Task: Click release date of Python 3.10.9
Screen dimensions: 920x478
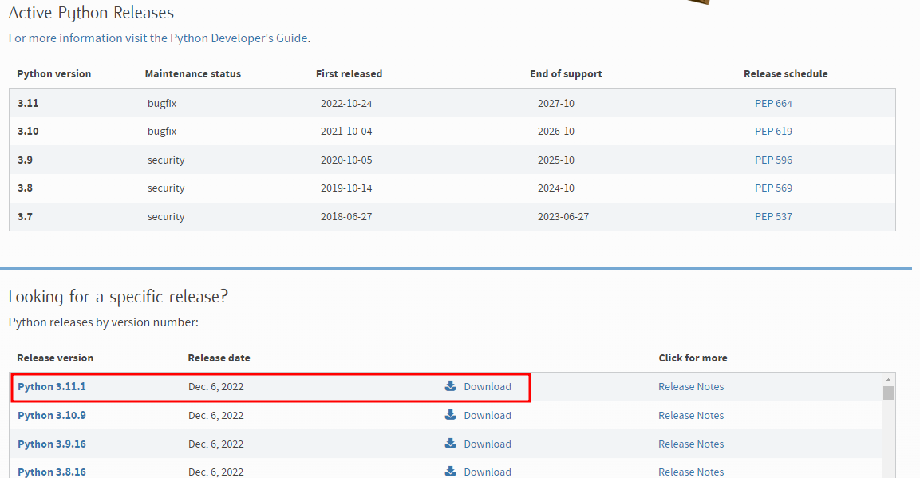Action: pyautogui.click(x=216, y=415)
